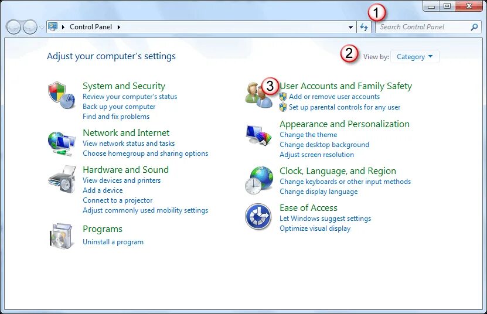Click the refresh button beside address bar
This screenshot has width=487, height=314.
pos(364,28)
